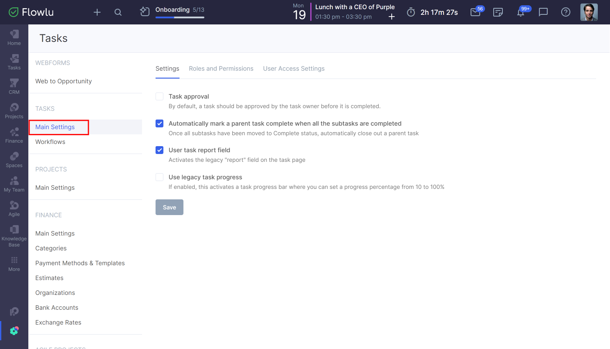610x349 pixels.
Task: Open the search magnifier icon
Action: (118, 12)
